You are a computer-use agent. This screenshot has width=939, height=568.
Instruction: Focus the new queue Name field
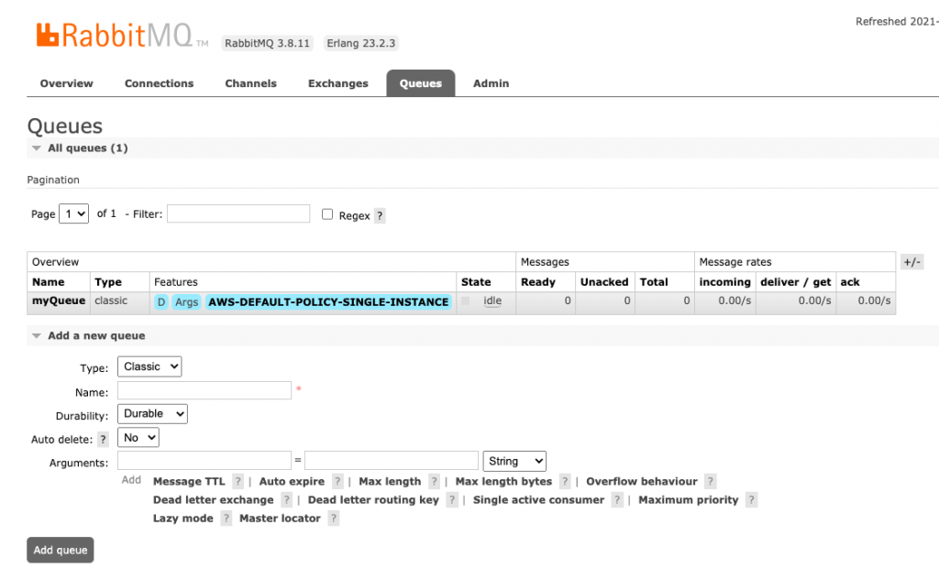point(204,390)
